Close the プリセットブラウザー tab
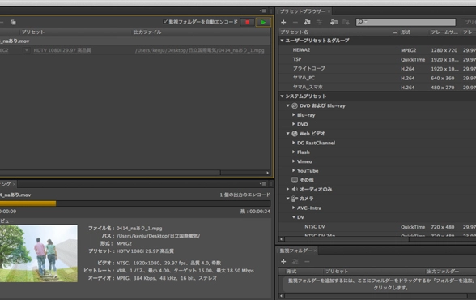The image size is (476, 300). click(329, 11)
